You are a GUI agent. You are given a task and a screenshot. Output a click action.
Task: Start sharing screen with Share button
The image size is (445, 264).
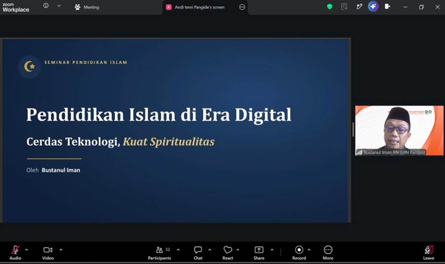click(x=259, y=253)
